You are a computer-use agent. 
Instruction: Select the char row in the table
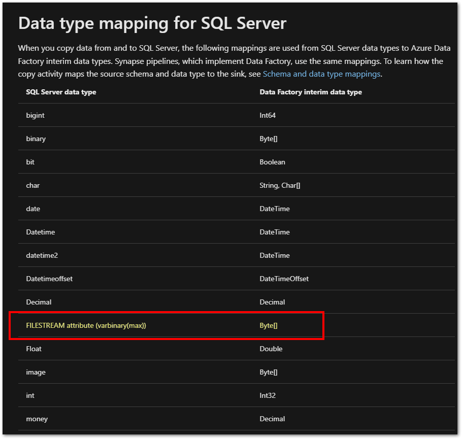(33, 185)
